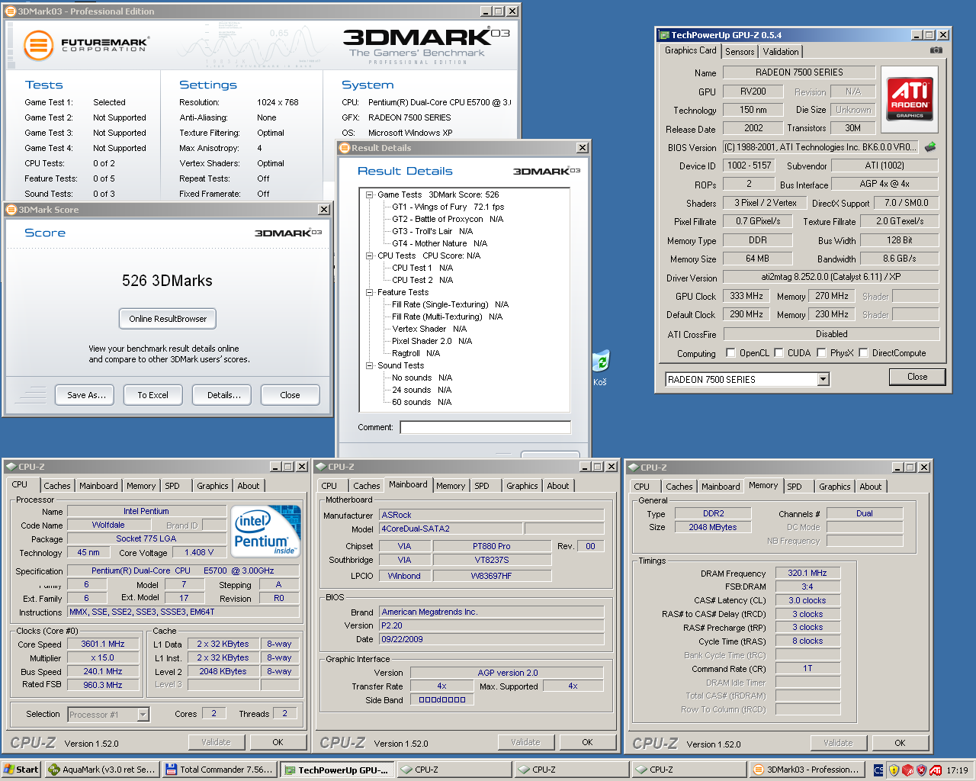Screen dimensions: 976x781
Task: Select GT2 - Battle of Proxycon row
Action: pyautogui.click(x=448, y=219)
